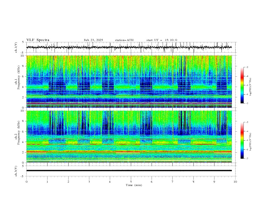265x204 pixels.
Task: Click the time axis tick label "7"
Action: point(173,182)
